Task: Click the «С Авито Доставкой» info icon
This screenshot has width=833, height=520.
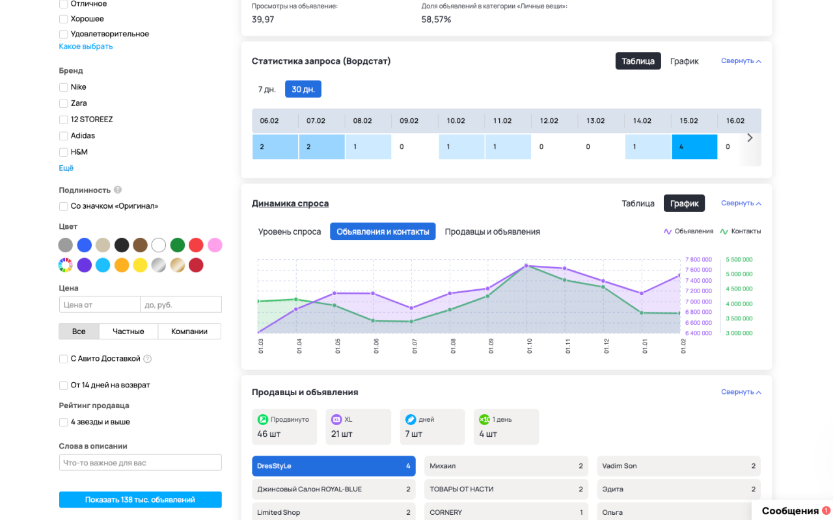Action: [146, 358]
